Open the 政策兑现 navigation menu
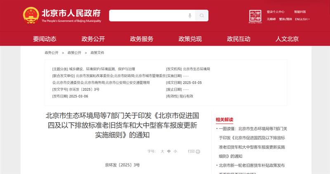 click(190, 39)
